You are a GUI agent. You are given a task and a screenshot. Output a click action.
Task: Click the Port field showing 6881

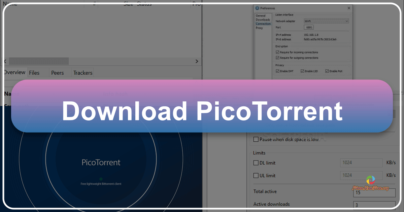point(309,27)
